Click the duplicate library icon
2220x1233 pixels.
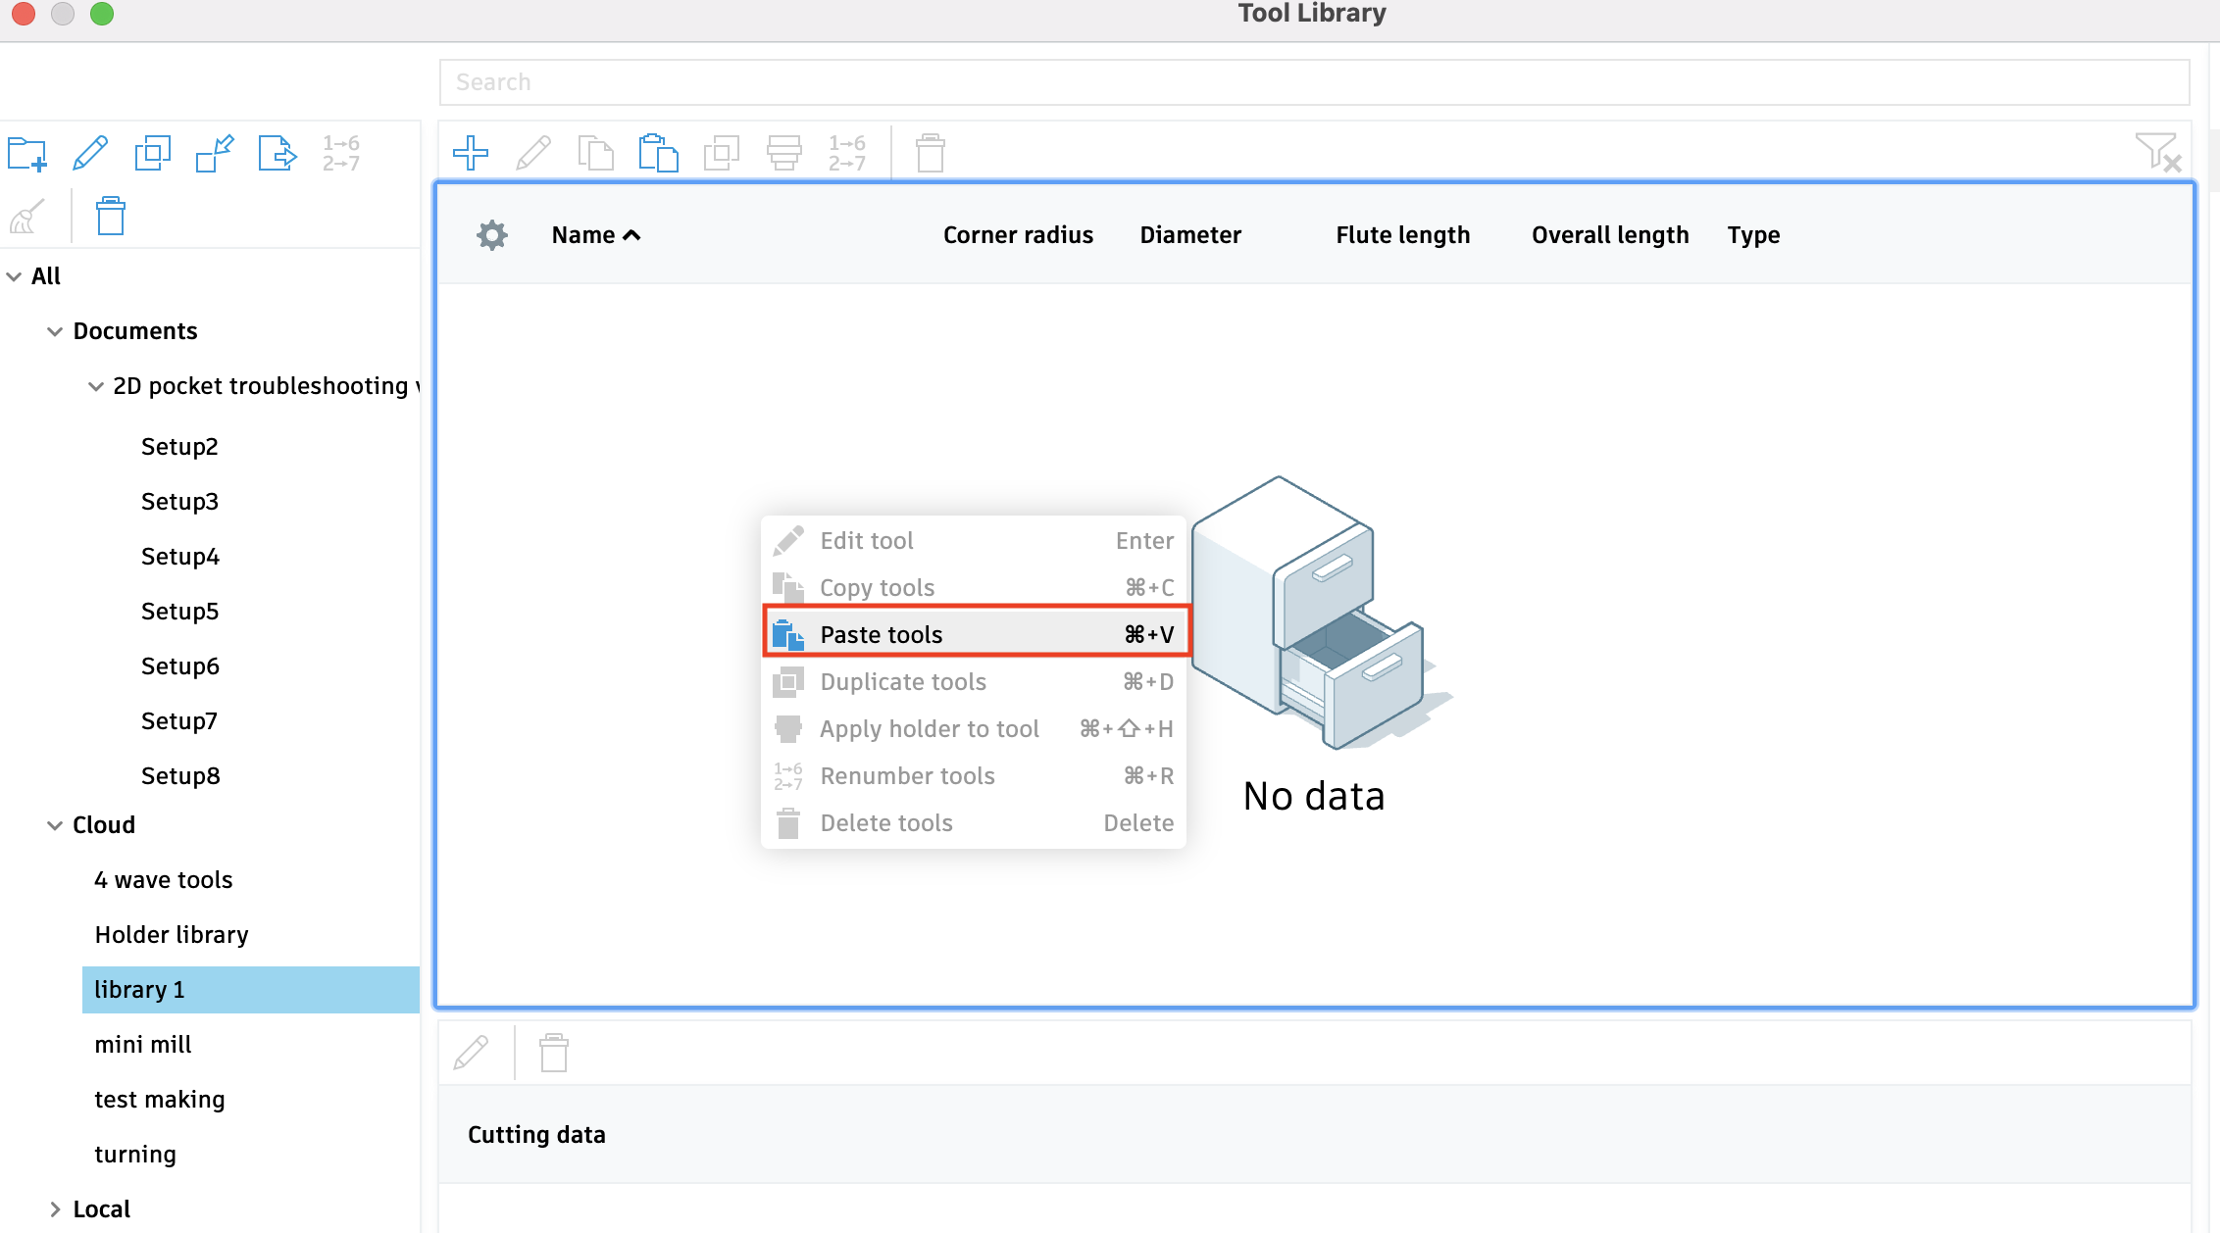click(x=152, y=154)
